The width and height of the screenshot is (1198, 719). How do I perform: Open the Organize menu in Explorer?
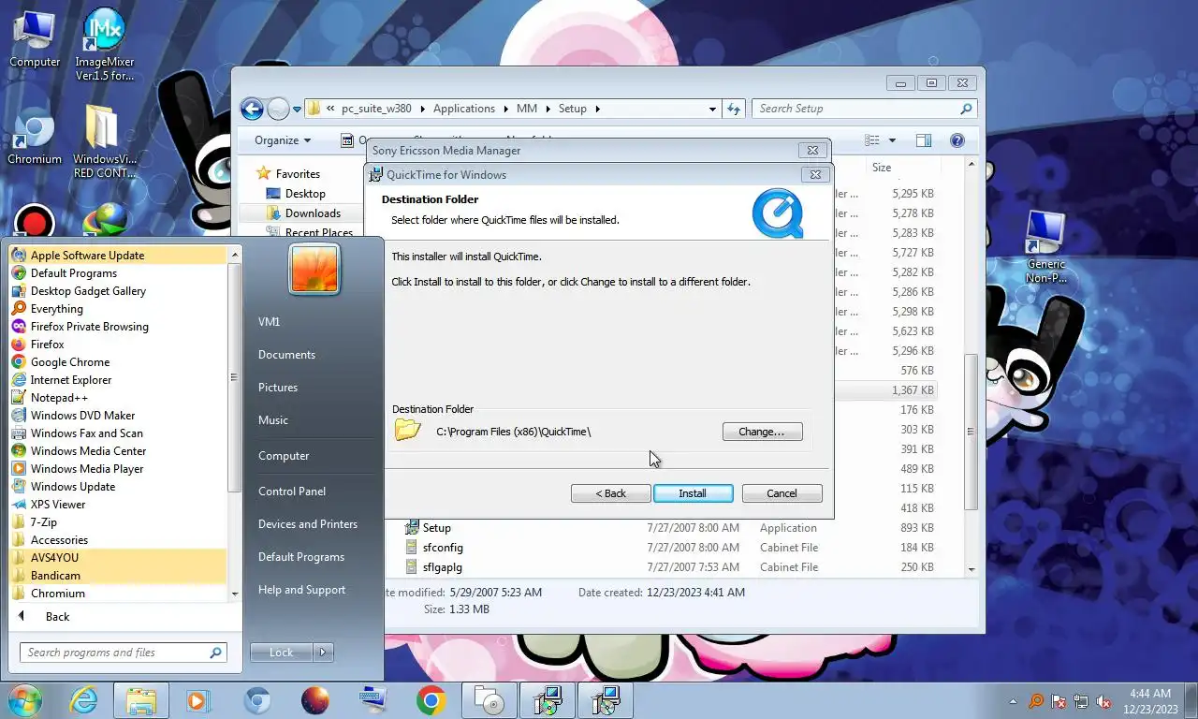click(283, 140)
